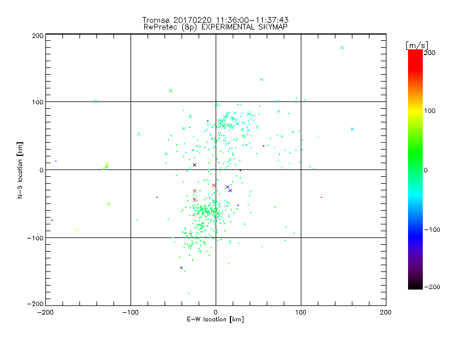Click the plot title with the Tromsø timestamp
The height and width of the screenshot is (340, 454).
pos(216,20)
